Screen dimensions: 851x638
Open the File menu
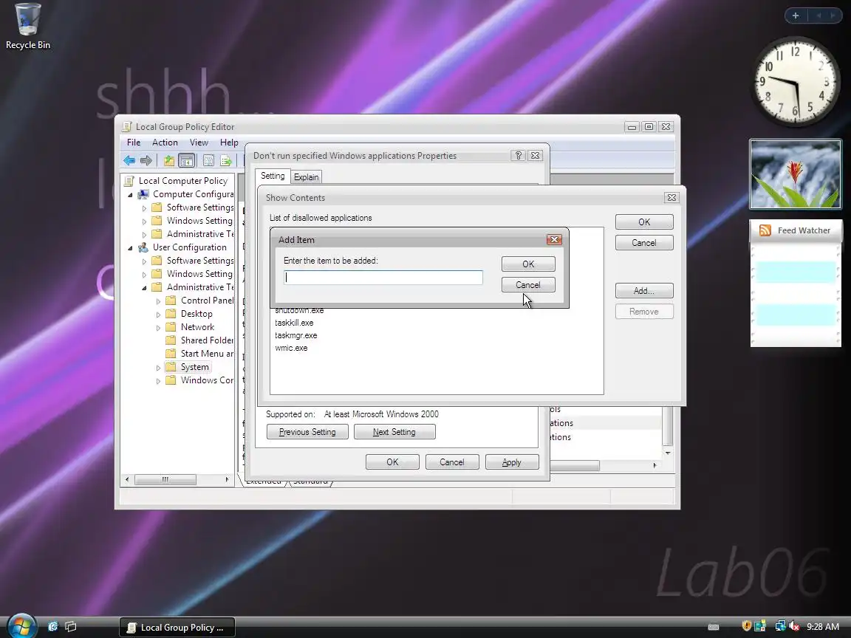[134, 142]
